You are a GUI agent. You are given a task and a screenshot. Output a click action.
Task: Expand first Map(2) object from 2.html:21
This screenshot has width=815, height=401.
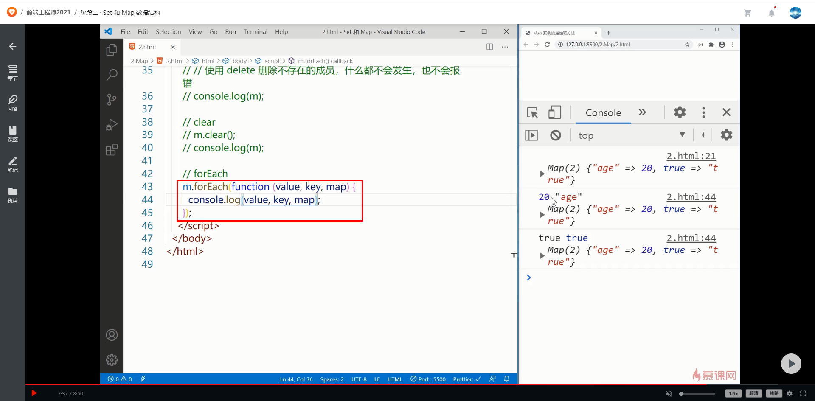[x=542, y=174]
